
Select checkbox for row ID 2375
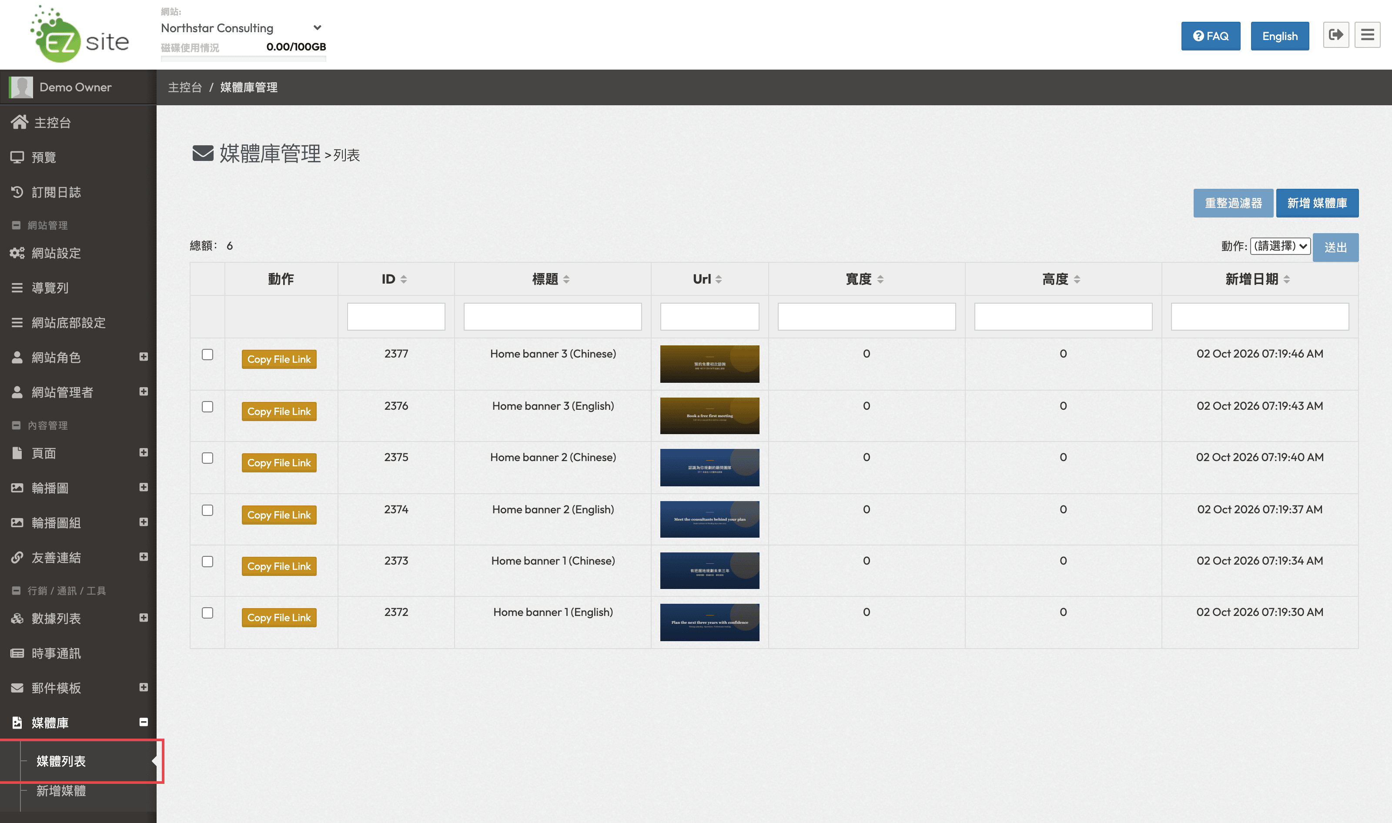click(x=207, y=458)
